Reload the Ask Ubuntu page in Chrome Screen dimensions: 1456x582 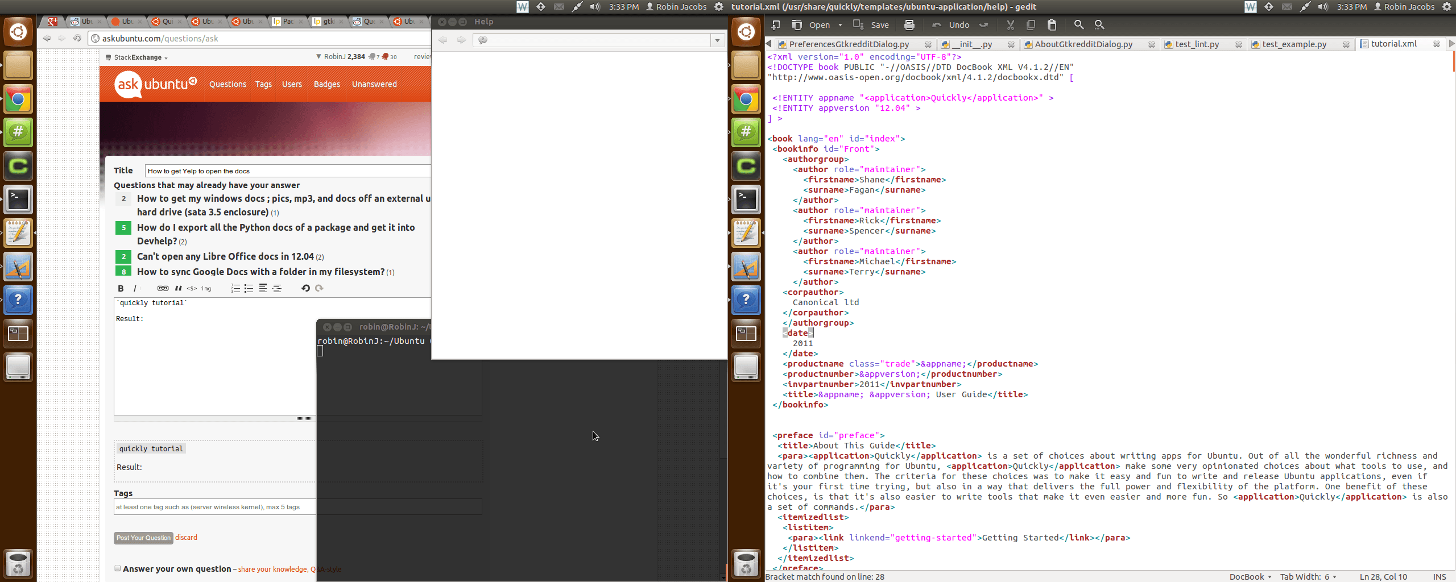click(x=77, y=39)
